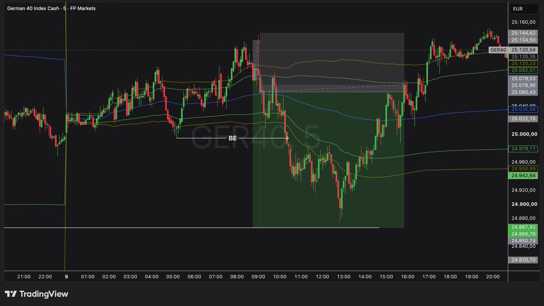Click the green 24.979,11 indicator label
Screen dimensions: 544x306
(x=524, y=149)
